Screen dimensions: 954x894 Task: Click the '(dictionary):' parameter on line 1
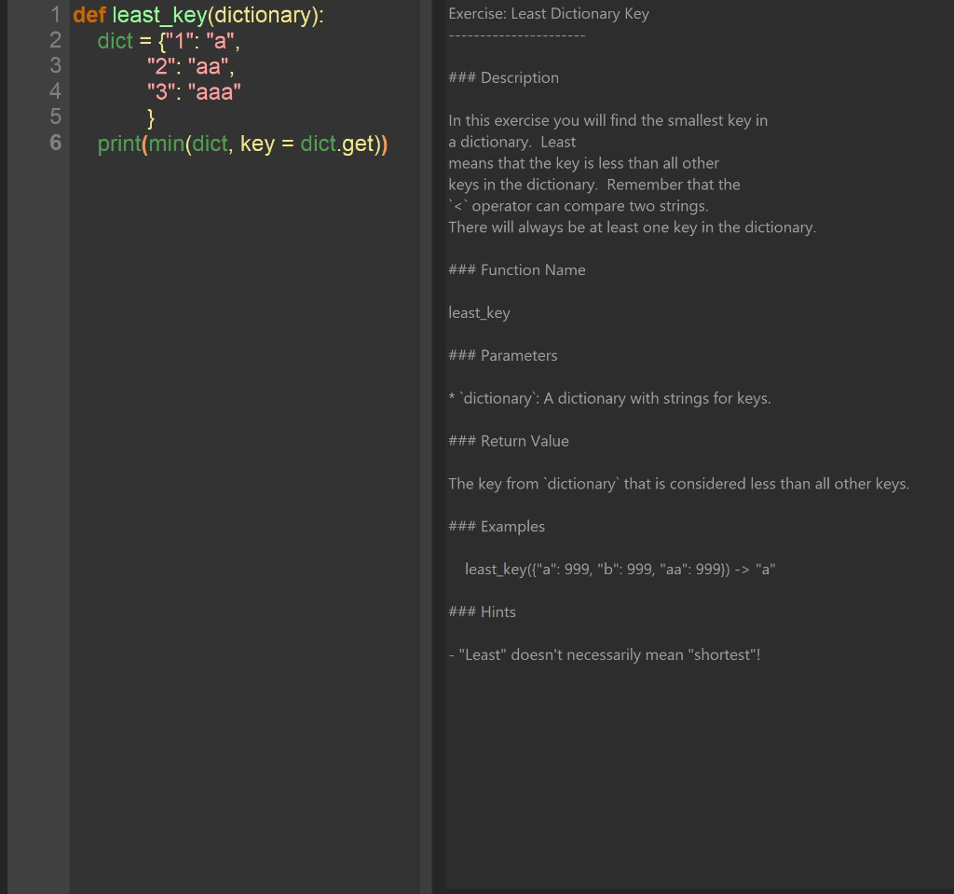pyautogui.click(x=266, y=15)
